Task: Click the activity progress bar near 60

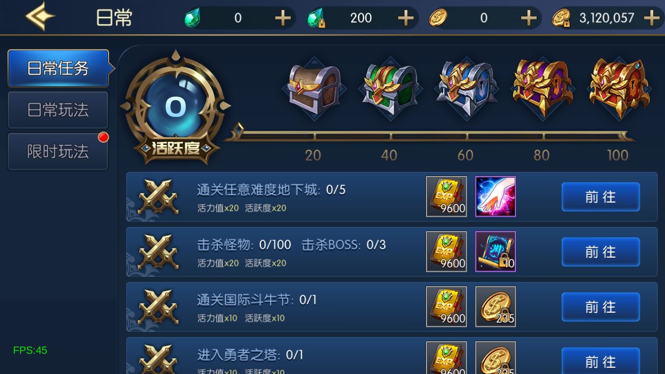Action: [466, 137]
